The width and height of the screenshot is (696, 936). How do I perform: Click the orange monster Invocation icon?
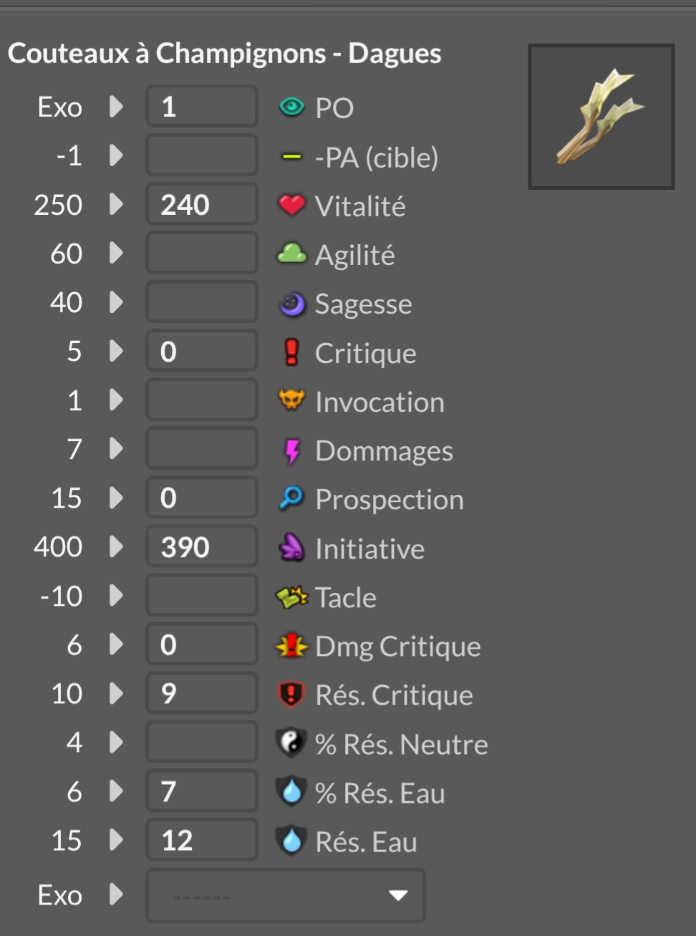coord(291,400)
